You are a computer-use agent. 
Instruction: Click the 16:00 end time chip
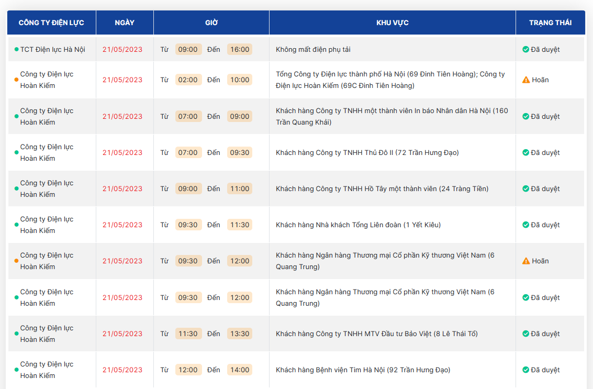pos(240,49)
